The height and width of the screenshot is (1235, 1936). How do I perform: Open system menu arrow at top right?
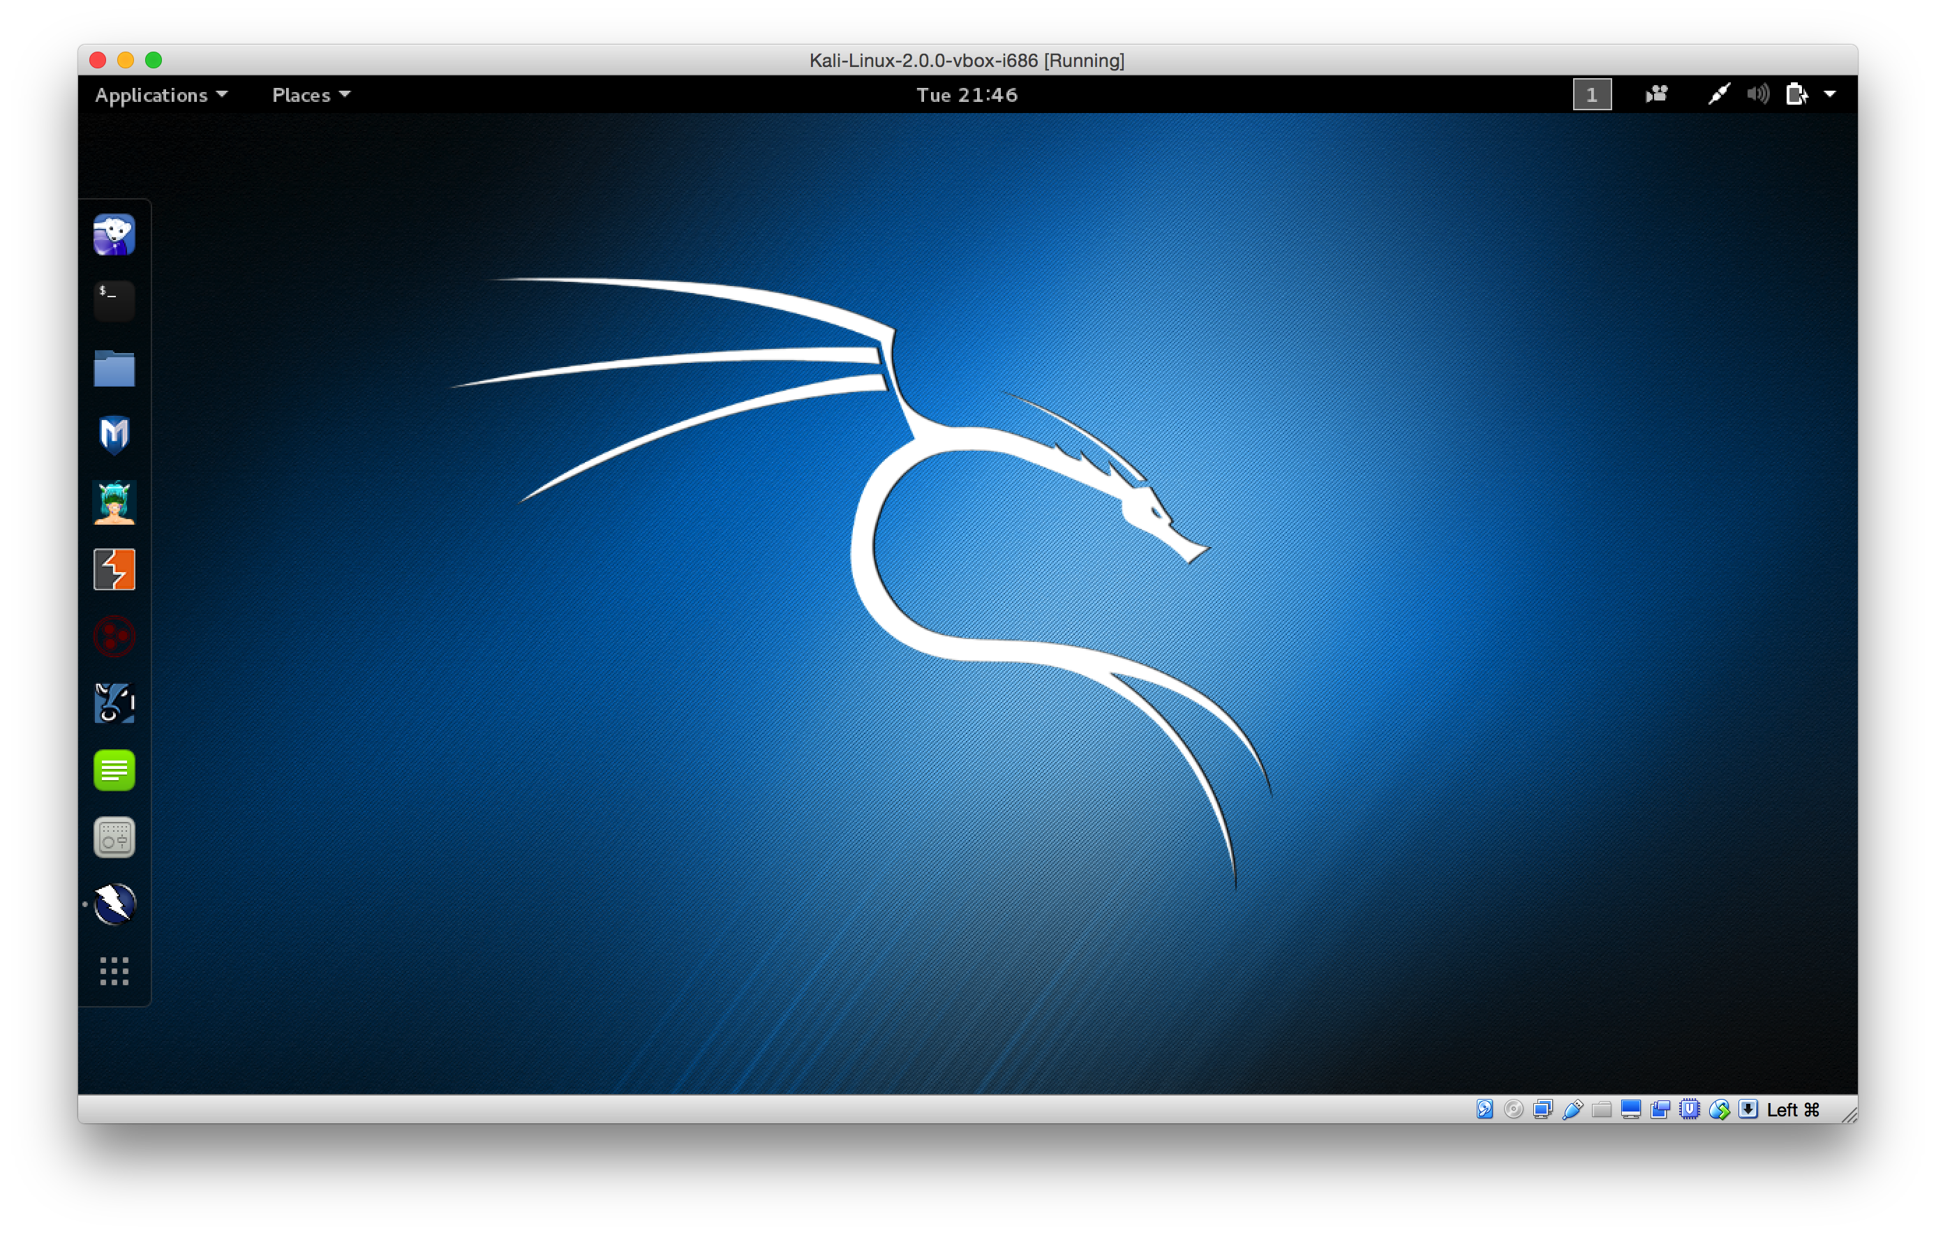coord(1830,95)
